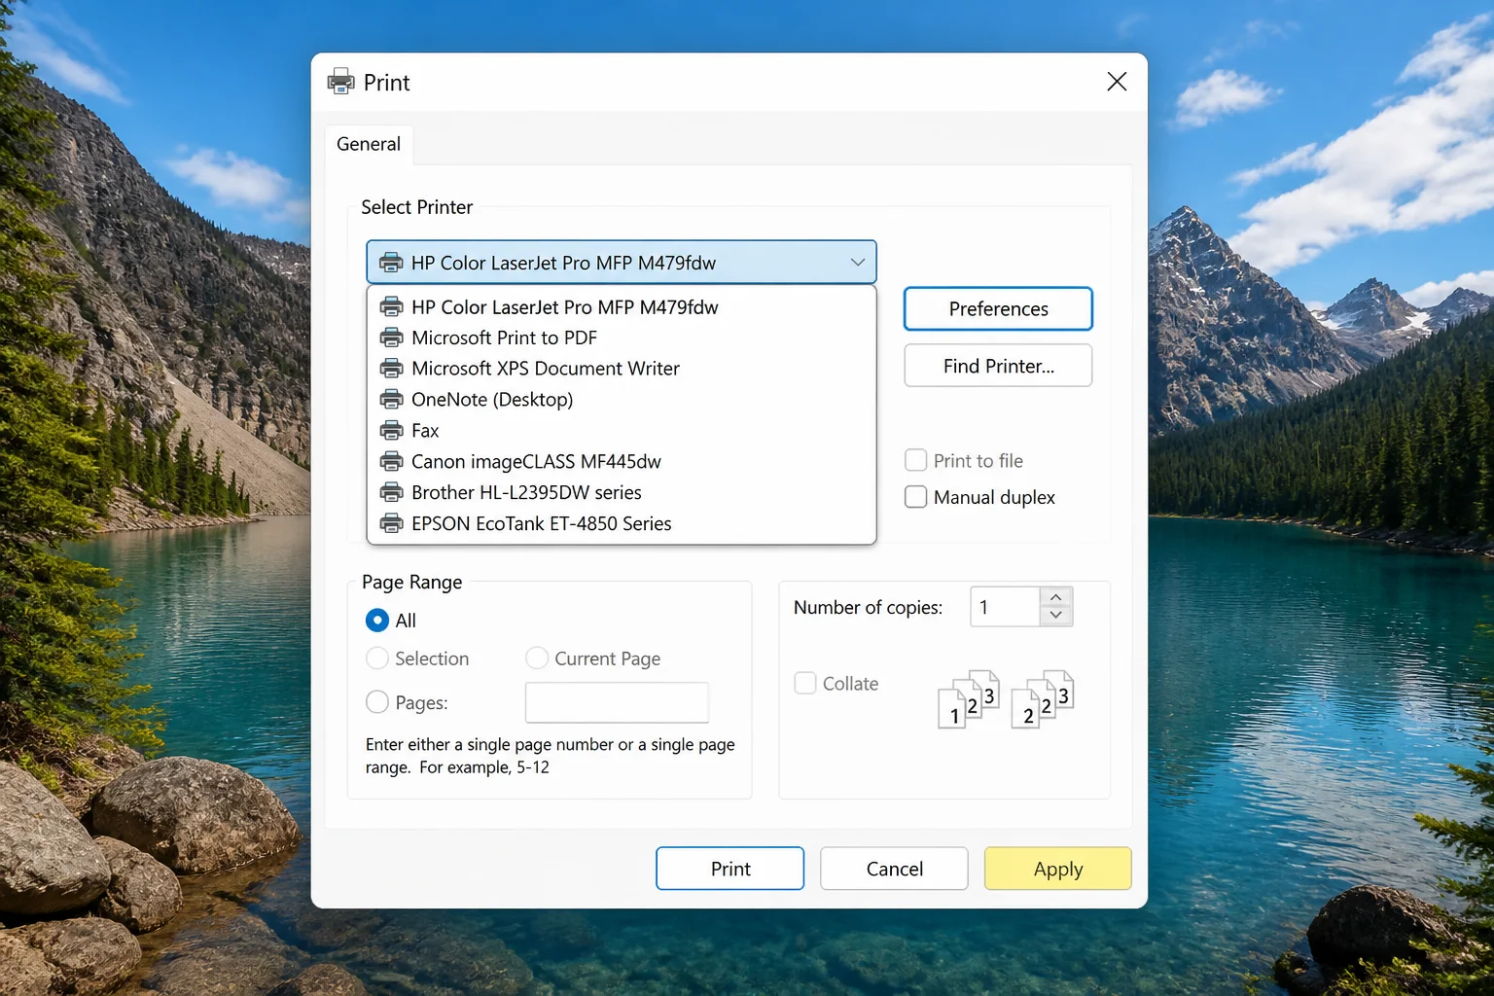Click selected printer name in combo box
The image size is (1494, 996).
point(563,263)
